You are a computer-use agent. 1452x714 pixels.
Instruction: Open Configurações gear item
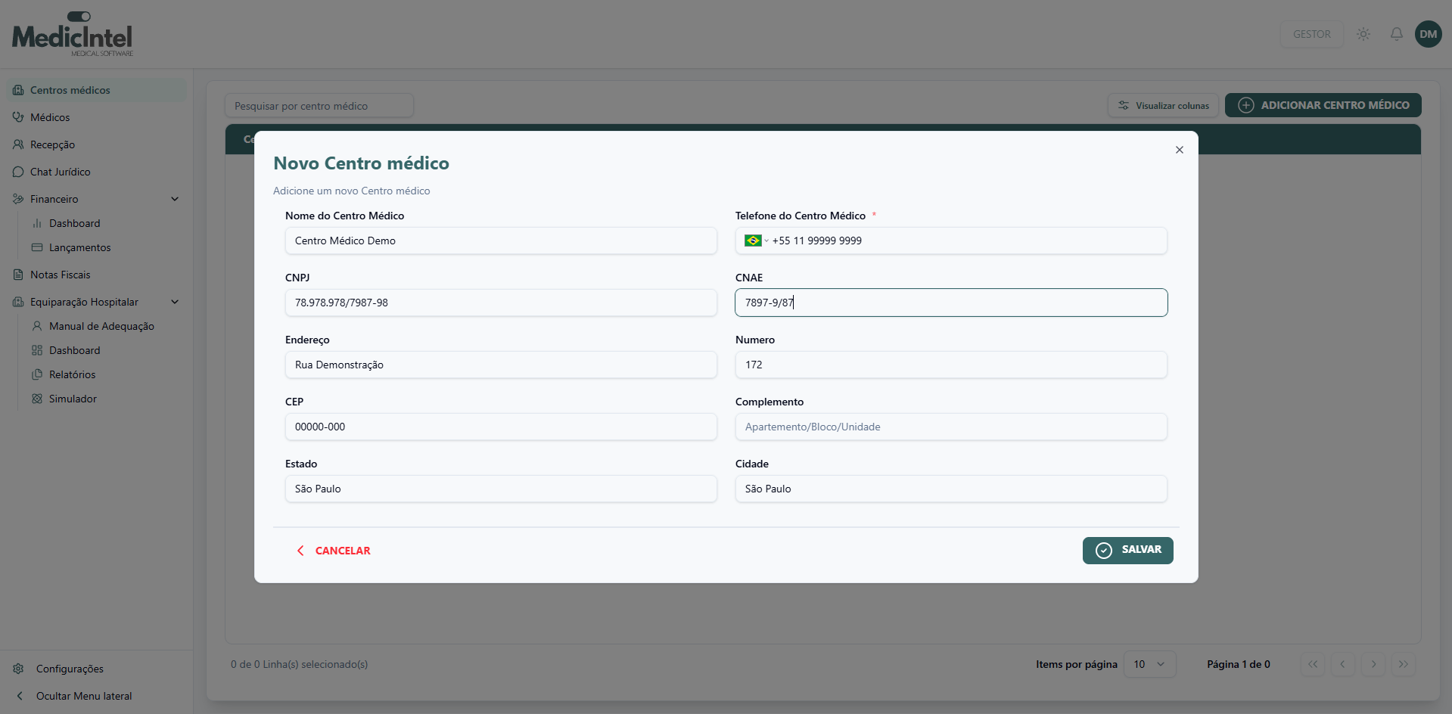[x=69, y=669]
